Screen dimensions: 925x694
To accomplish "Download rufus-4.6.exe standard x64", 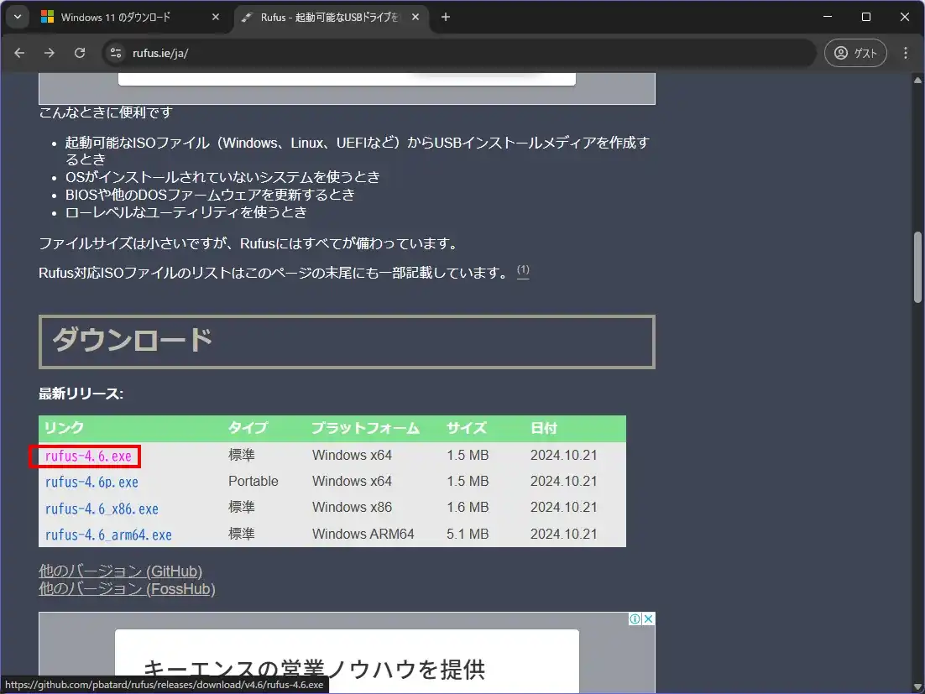I will [88, 456].
